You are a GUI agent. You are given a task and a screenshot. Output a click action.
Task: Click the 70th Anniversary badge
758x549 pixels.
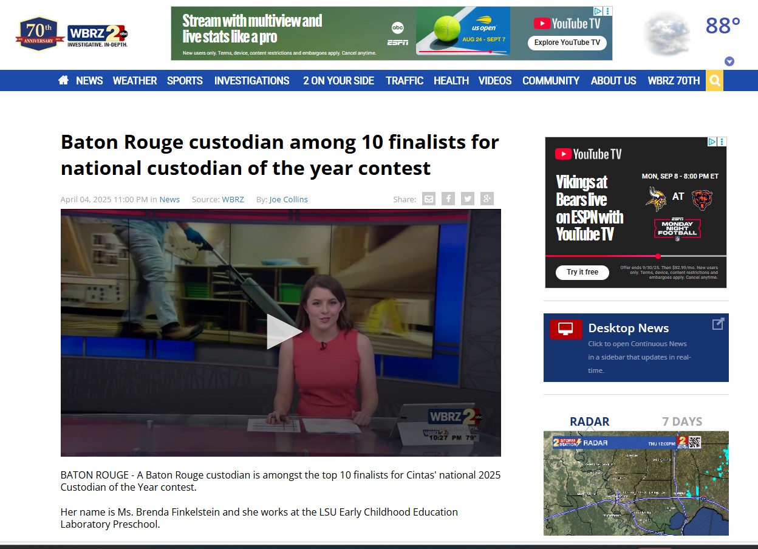[x=39, y=34]
